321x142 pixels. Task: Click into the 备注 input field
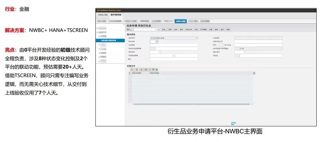coord(174,59)
